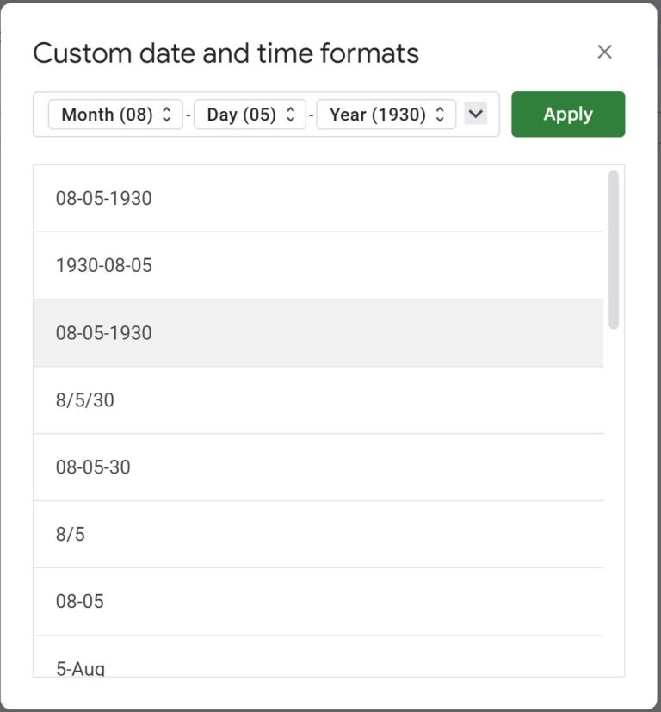Open the Year (1930) format token

378,115
